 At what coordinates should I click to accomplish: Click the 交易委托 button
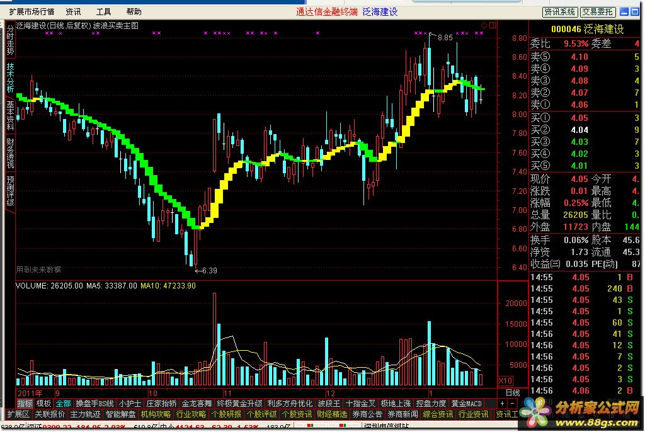point(598,12)
